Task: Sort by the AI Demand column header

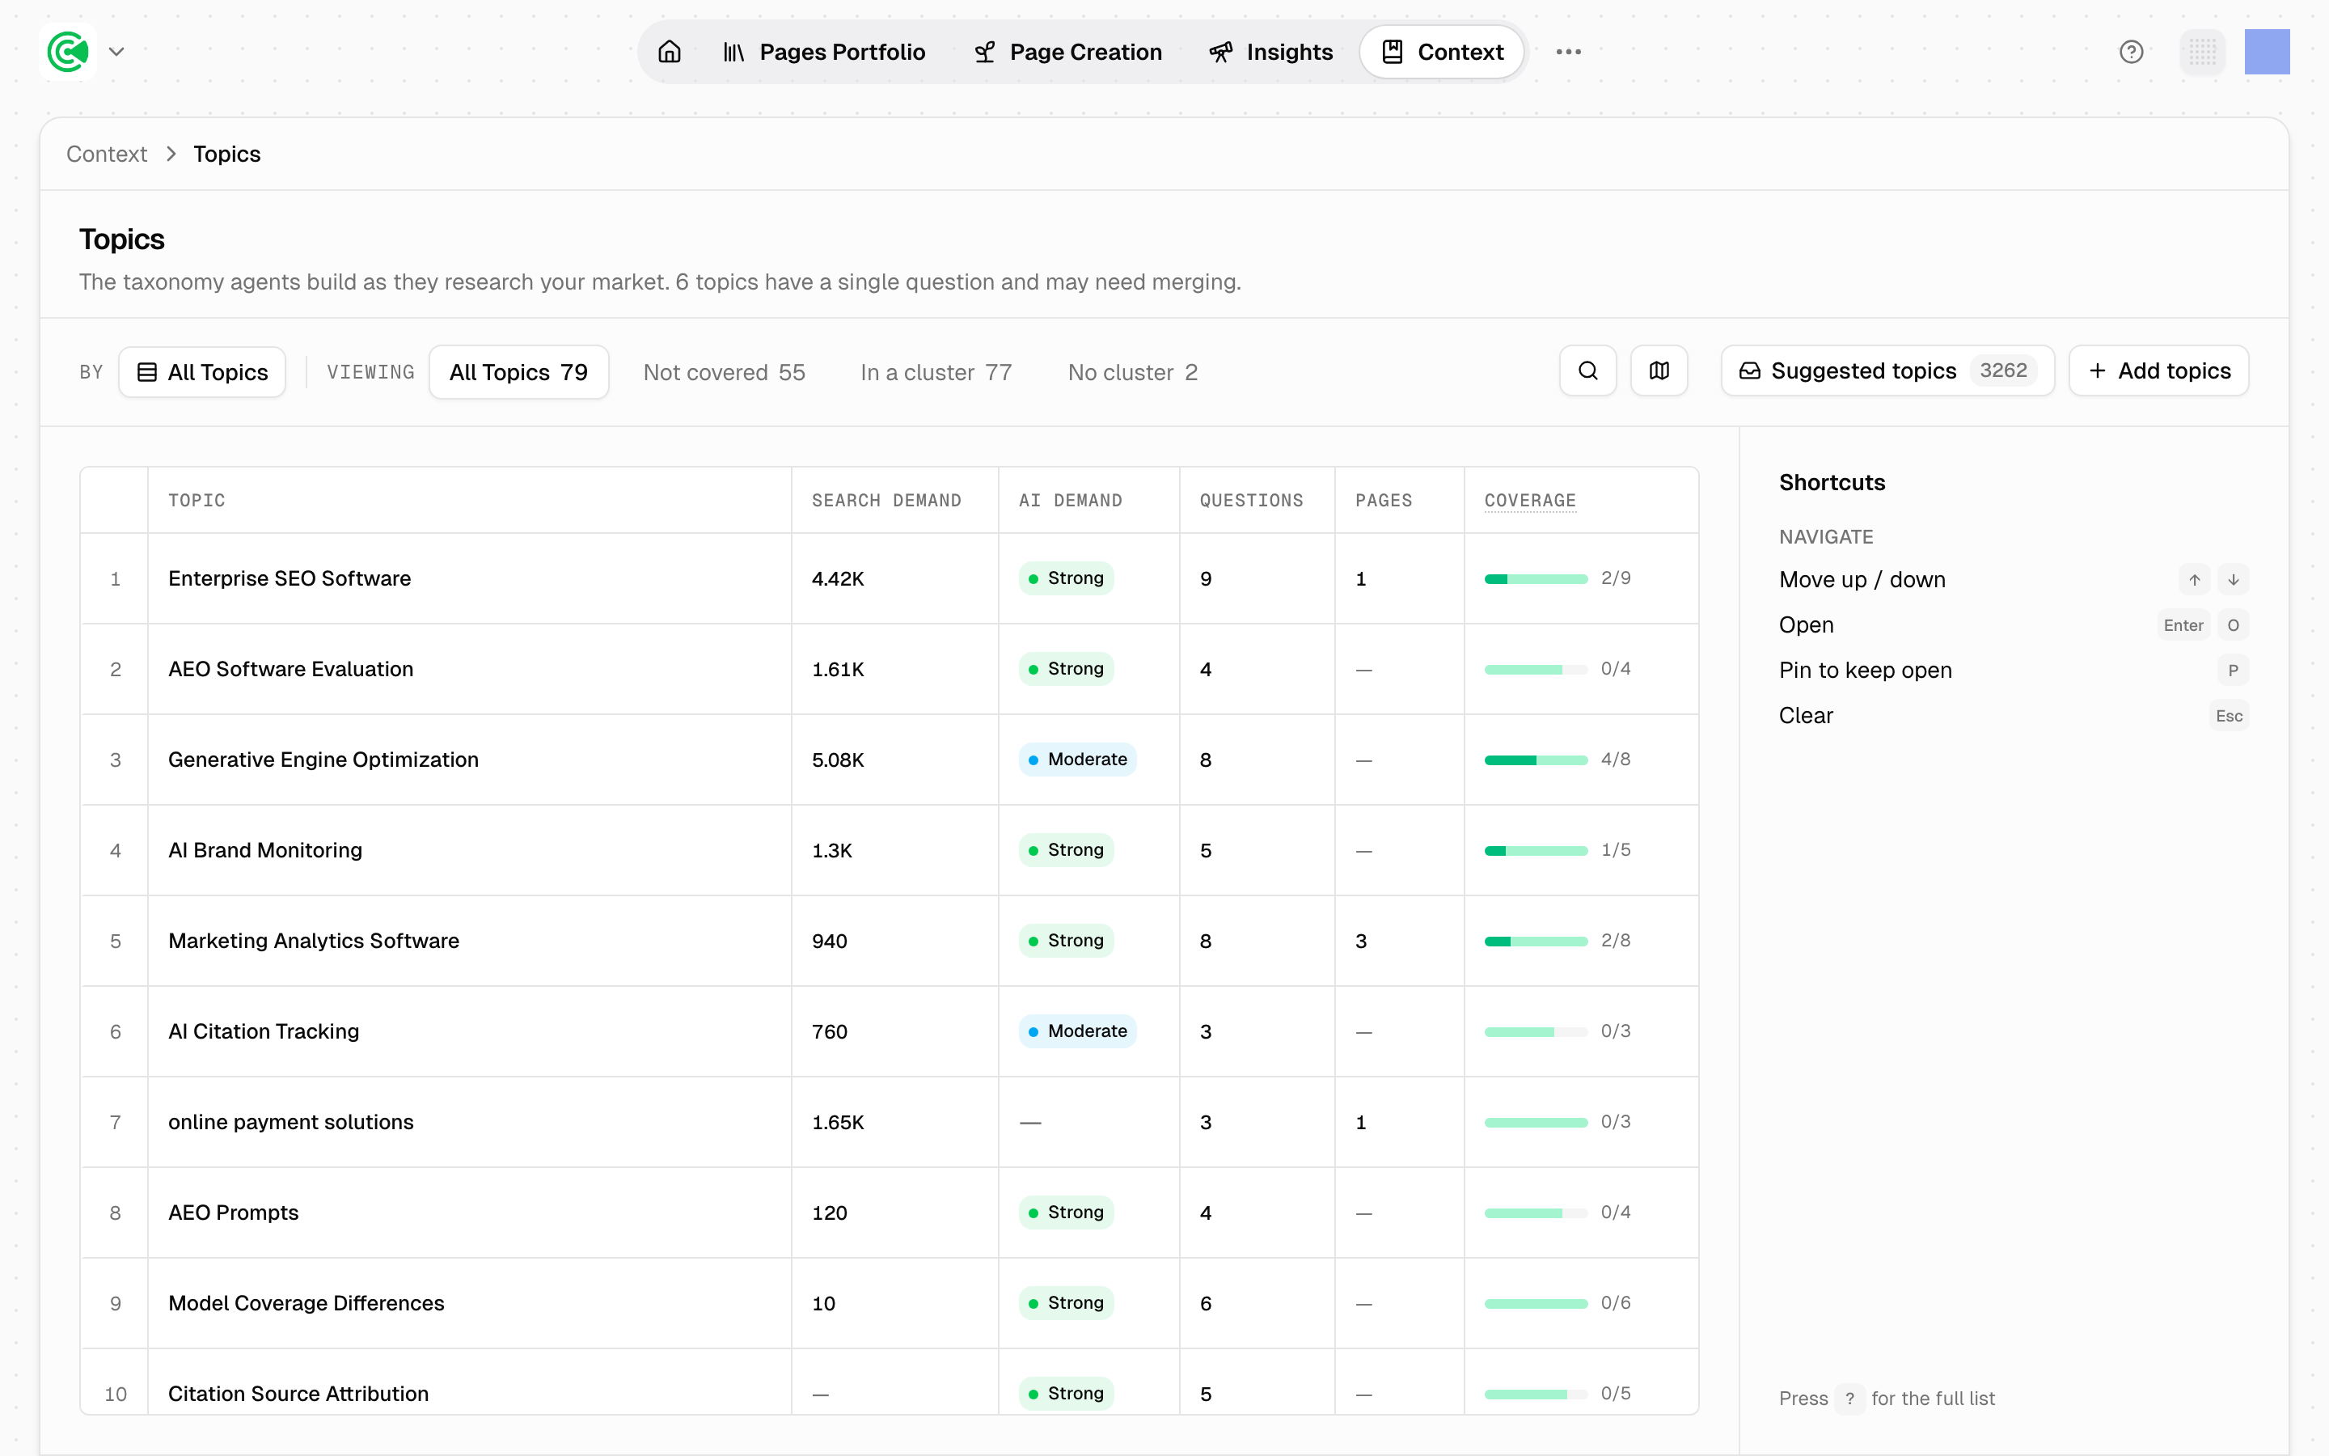Action: 1070,501
